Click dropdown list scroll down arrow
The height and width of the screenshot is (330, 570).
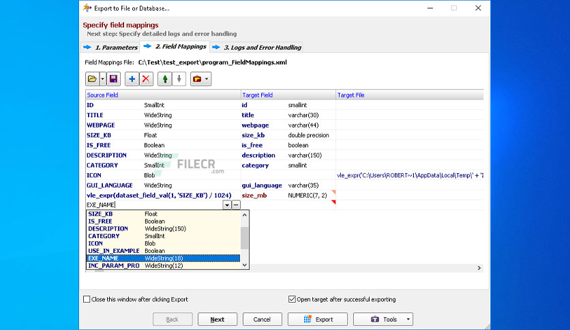(245, 265)
